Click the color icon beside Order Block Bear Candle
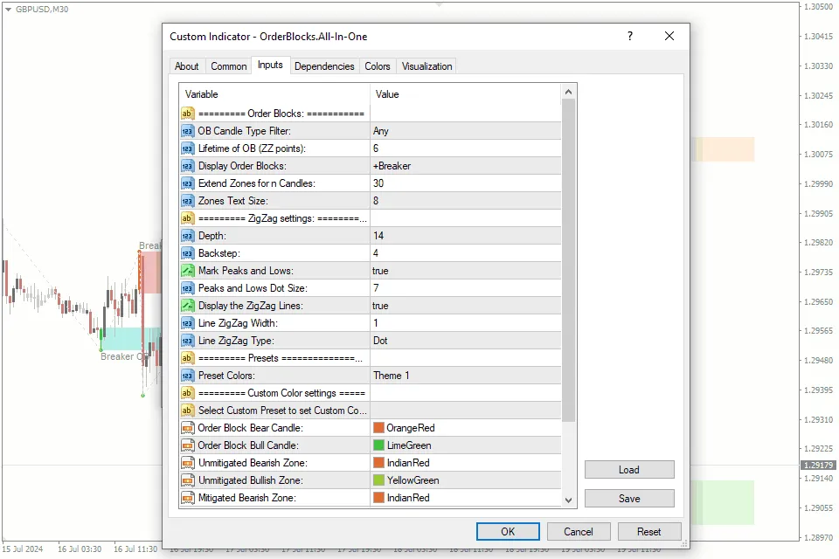 pyautogui.click(x=187, y=428)
